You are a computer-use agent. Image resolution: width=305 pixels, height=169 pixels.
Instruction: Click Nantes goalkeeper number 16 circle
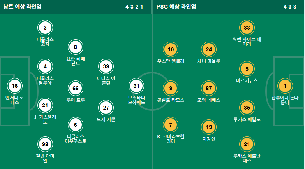tap(15, 86)
